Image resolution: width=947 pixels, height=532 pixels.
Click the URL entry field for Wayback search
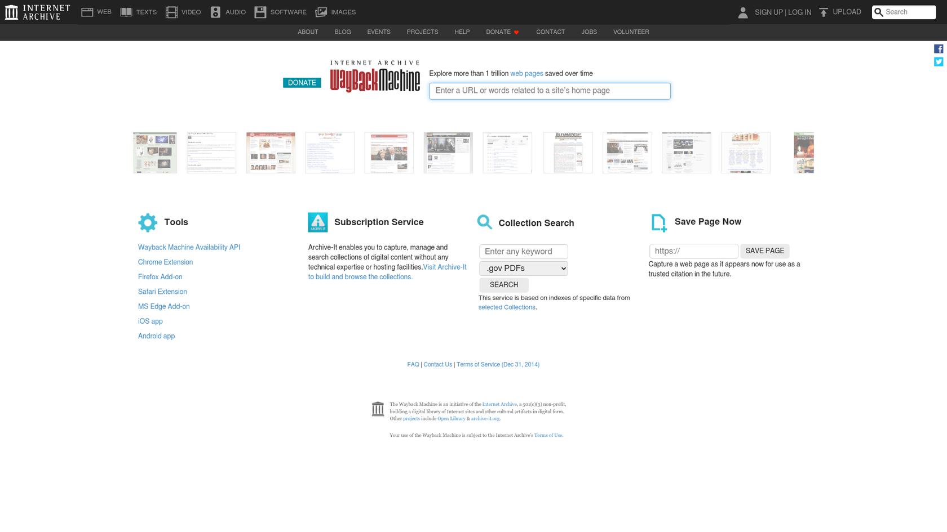pyautogui.click(x=550, y=91)
